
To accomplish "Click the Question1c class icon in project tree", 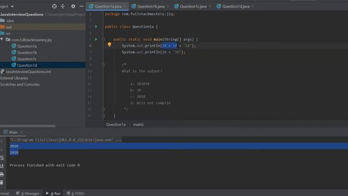I will coord(14,59).
